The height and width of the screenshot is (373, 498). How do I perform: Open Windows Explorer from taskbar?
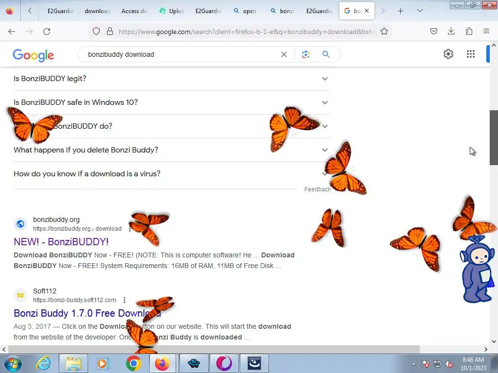point(73,363)
